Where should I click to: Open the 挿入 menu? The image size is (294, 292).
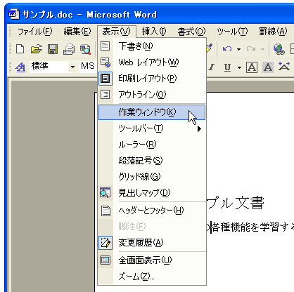154,32
